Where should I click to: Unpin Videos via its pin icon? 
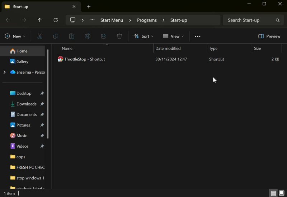click(x=42, y=146)
